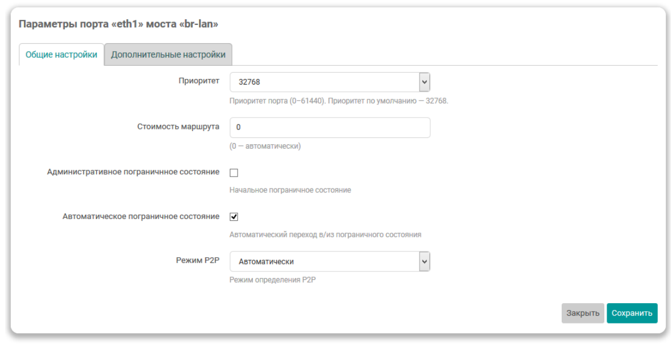Disable the Автоматическое пограничное состояние checkbox
The image size is (672, 344).
(x=234, y=217)
